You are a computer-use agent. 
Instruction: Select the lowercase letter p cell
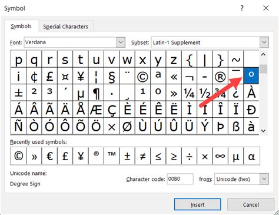(x=18, y=59)
